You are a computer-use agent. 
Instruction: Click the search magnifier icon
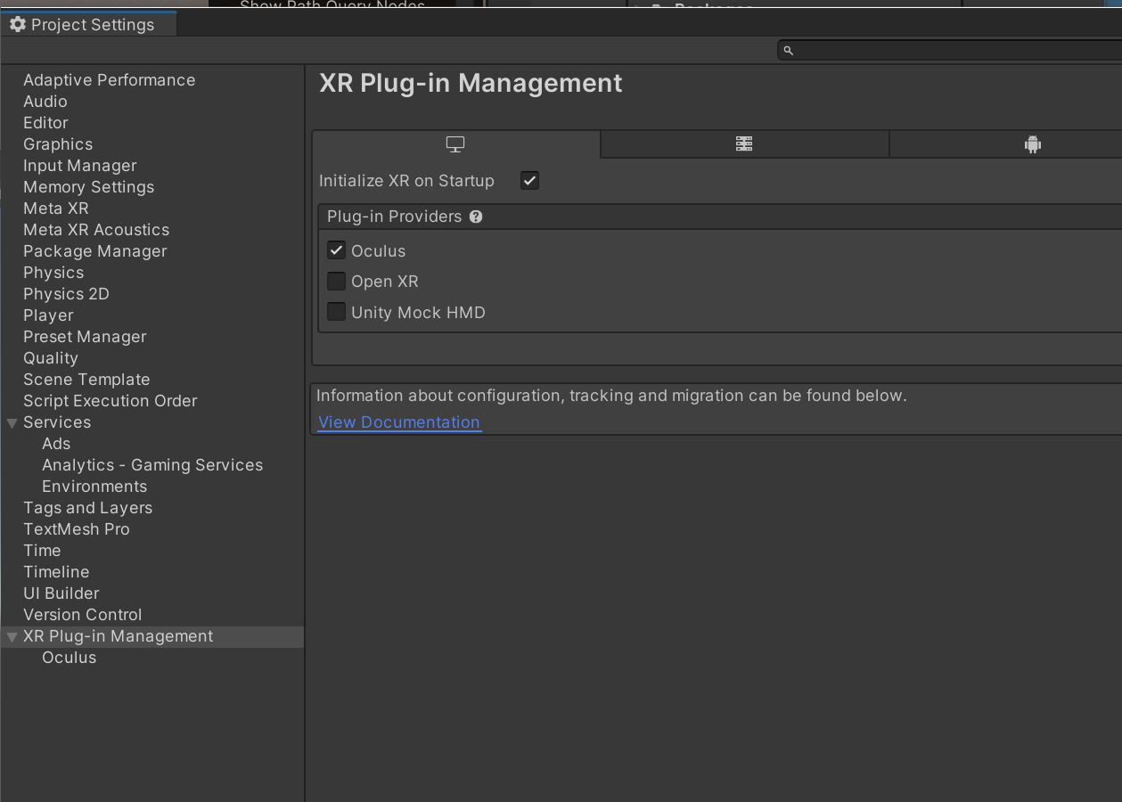[x=788, y=51]
